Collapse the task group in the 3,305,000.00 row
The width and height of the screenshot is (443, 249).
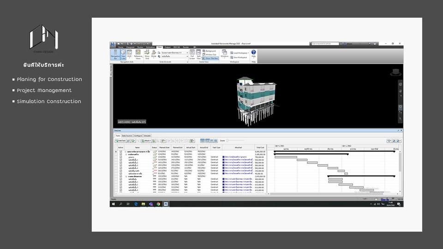(126, 154)
